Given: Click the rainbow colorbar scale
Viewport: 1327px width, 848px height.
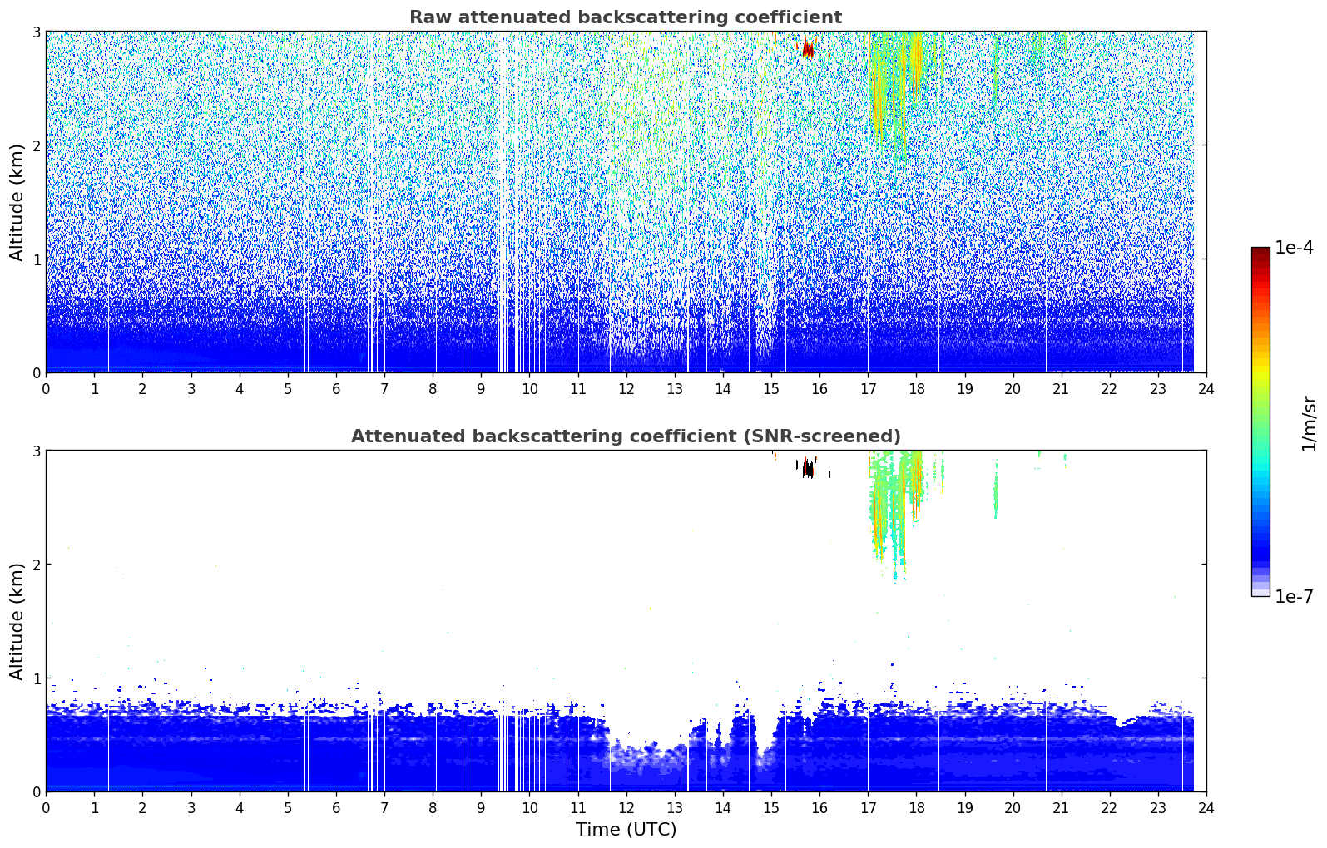Looking at the screenshot, I should (x=1260, y=422).
